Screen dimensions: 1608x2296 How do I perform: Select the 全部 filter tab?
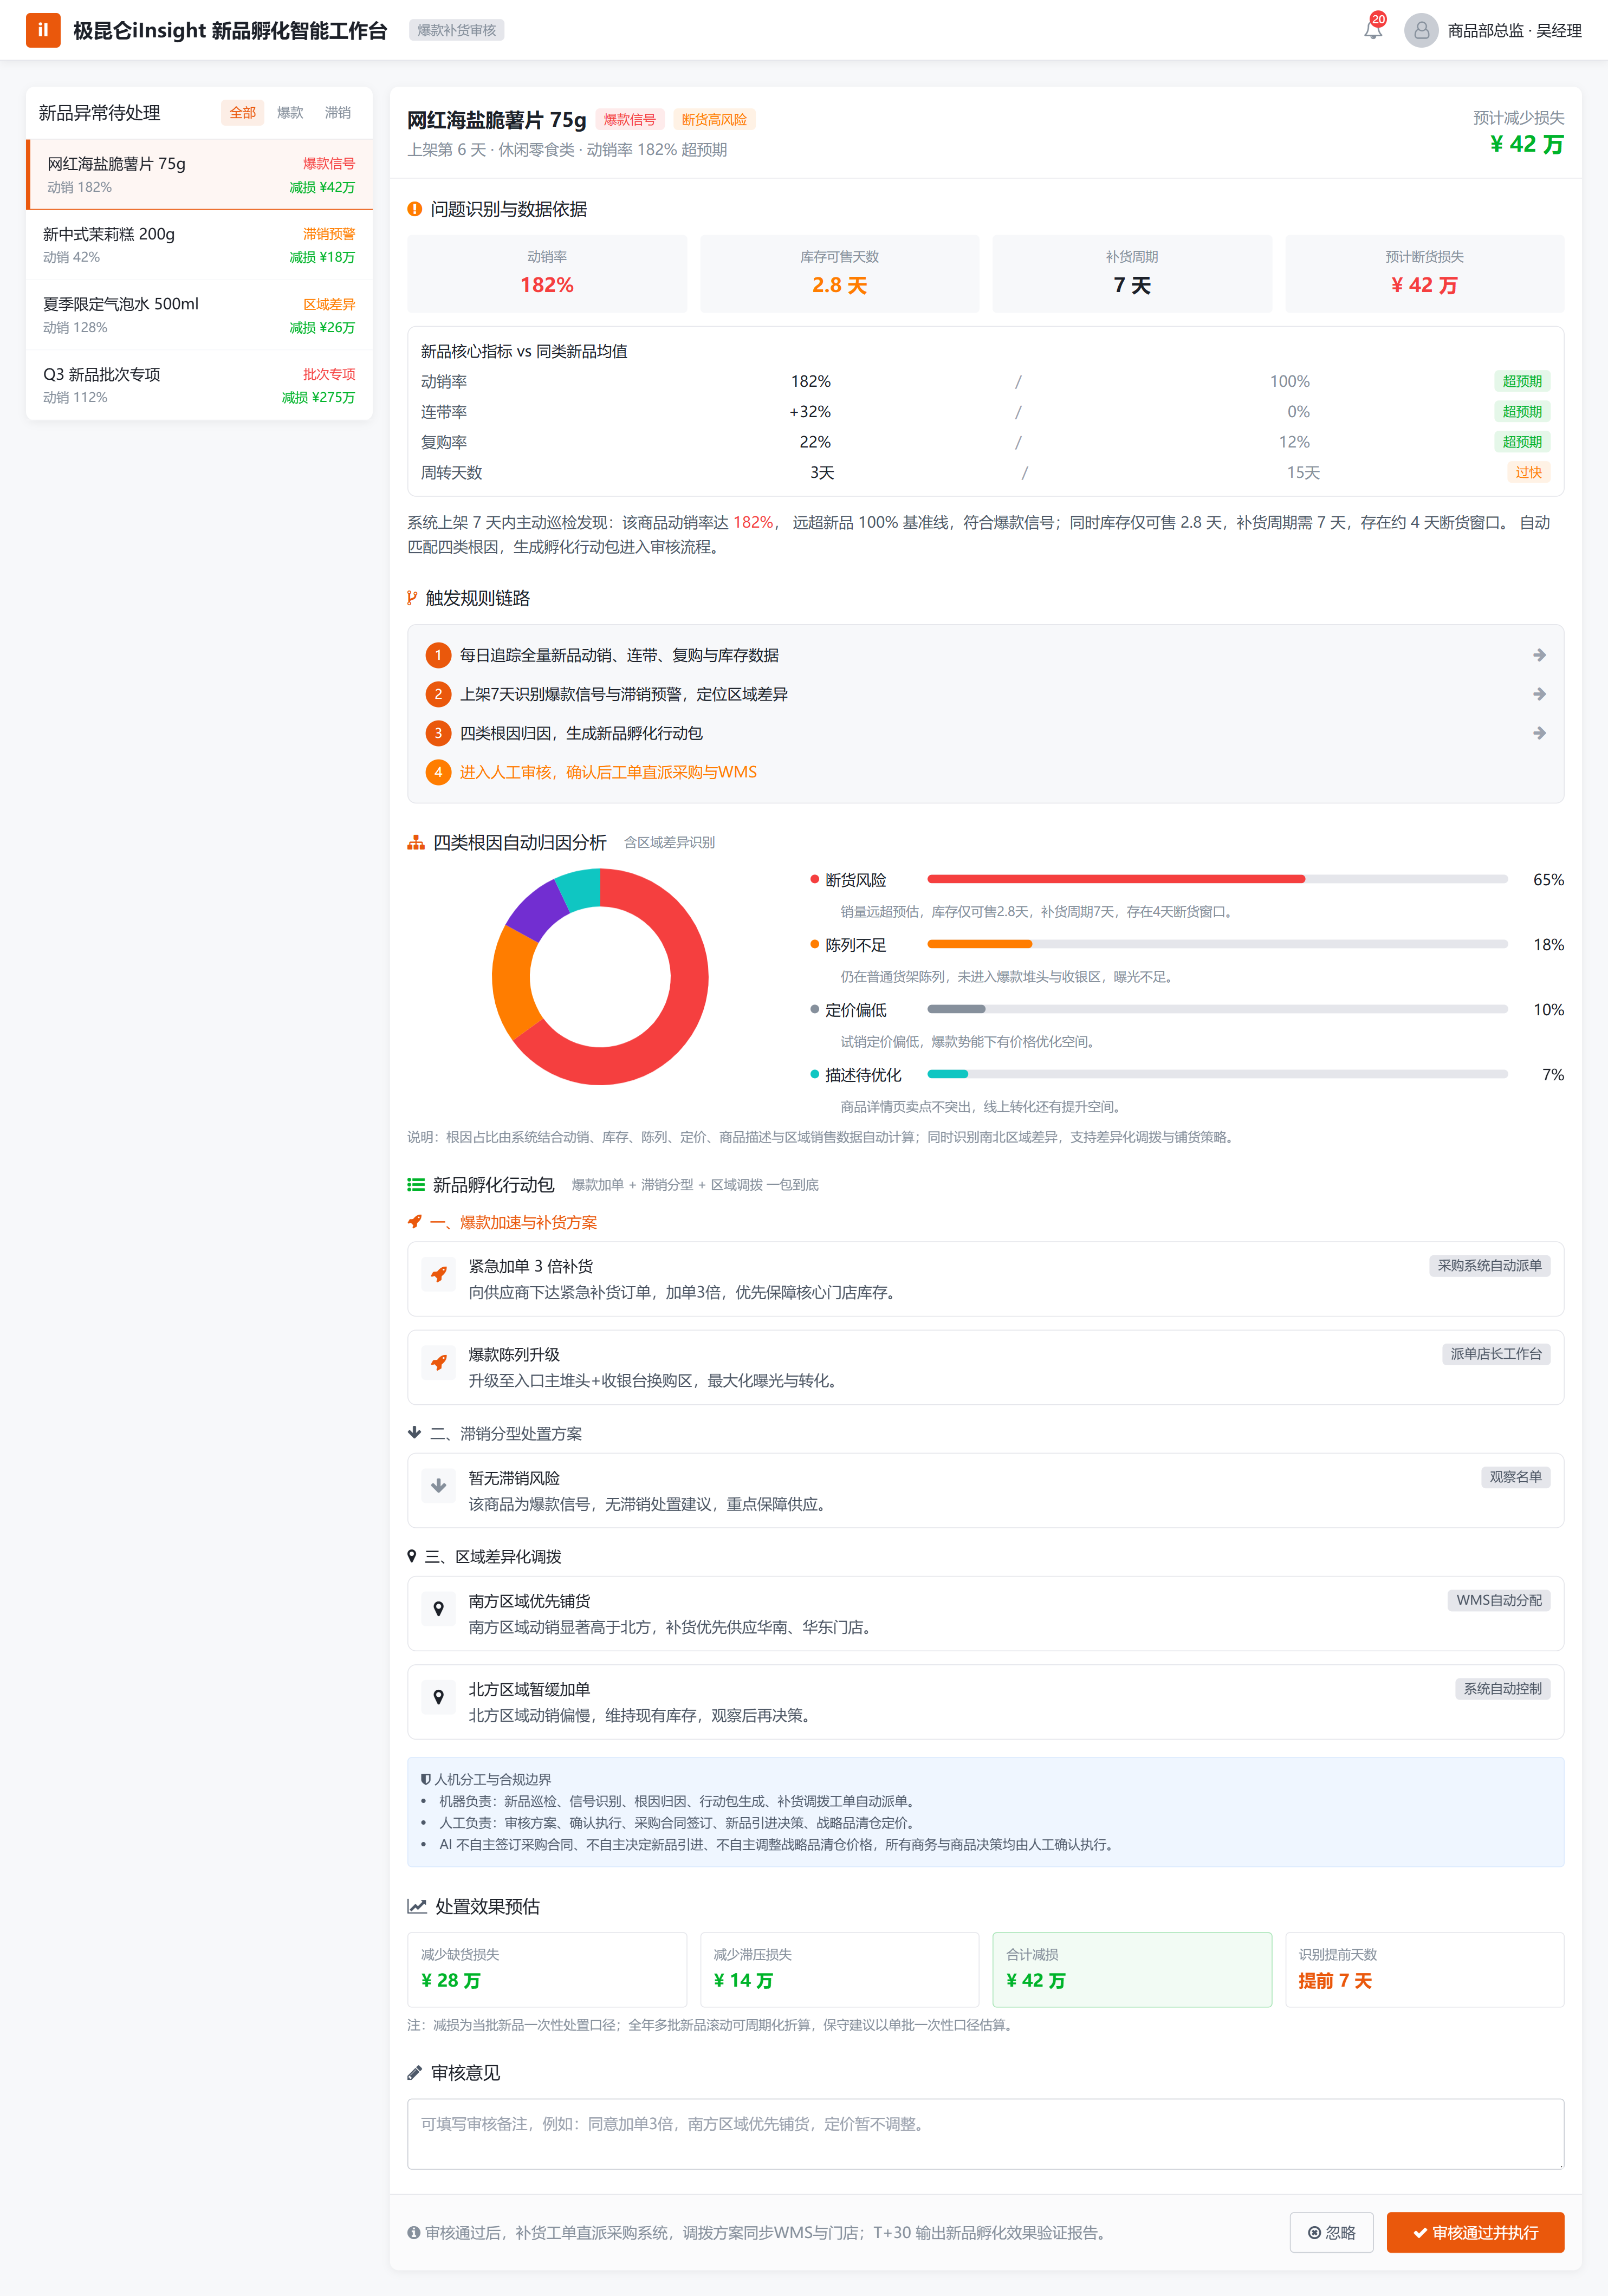pyautogui.click(x=243, y=113)
